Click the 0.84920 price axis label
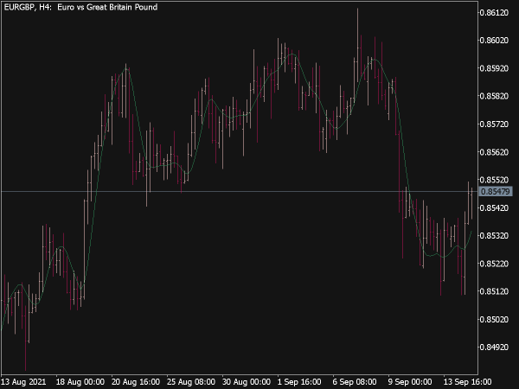 pyautogui.click(x=494, y=348)
